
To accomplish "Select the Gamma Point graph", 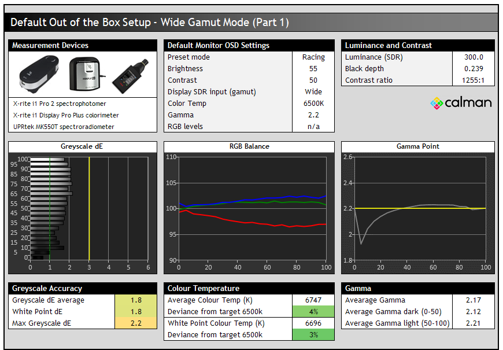I will tap(420, 208).
